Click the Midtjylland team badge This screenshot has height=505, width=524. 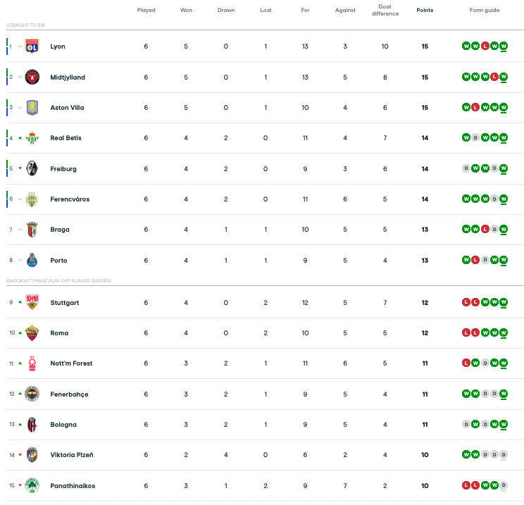coord(32,77)
